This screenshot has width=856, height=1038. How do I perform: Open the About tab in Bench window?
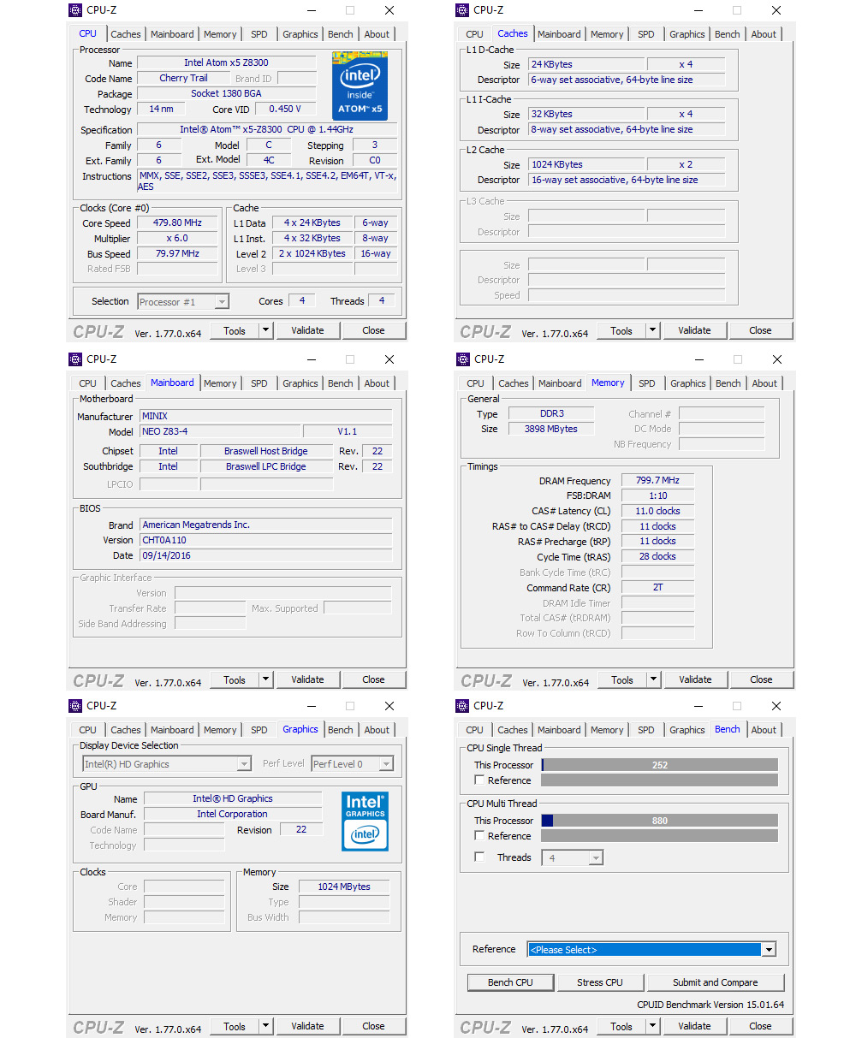764,730
